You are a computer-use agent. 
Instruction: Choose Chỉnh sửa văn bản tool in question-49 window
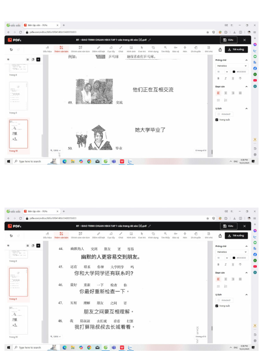pyautogui.click(x=80, y=49)
